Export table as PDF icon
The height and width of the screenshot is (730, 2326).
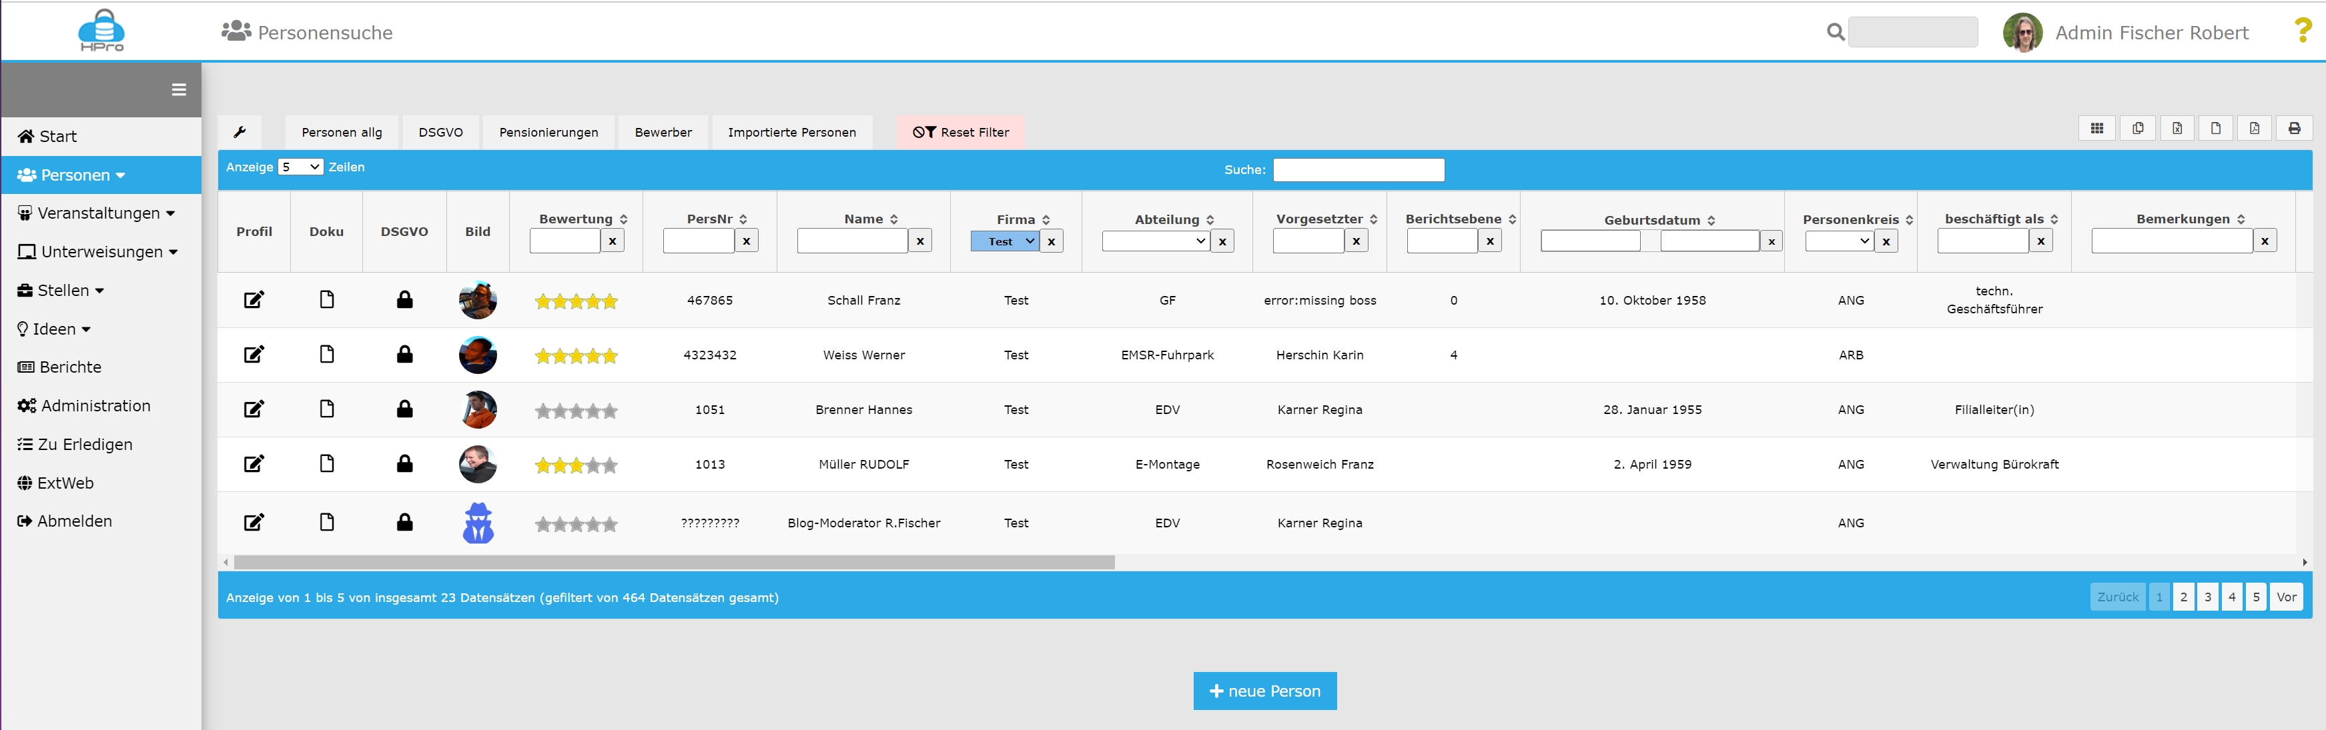coord(2255,129)
